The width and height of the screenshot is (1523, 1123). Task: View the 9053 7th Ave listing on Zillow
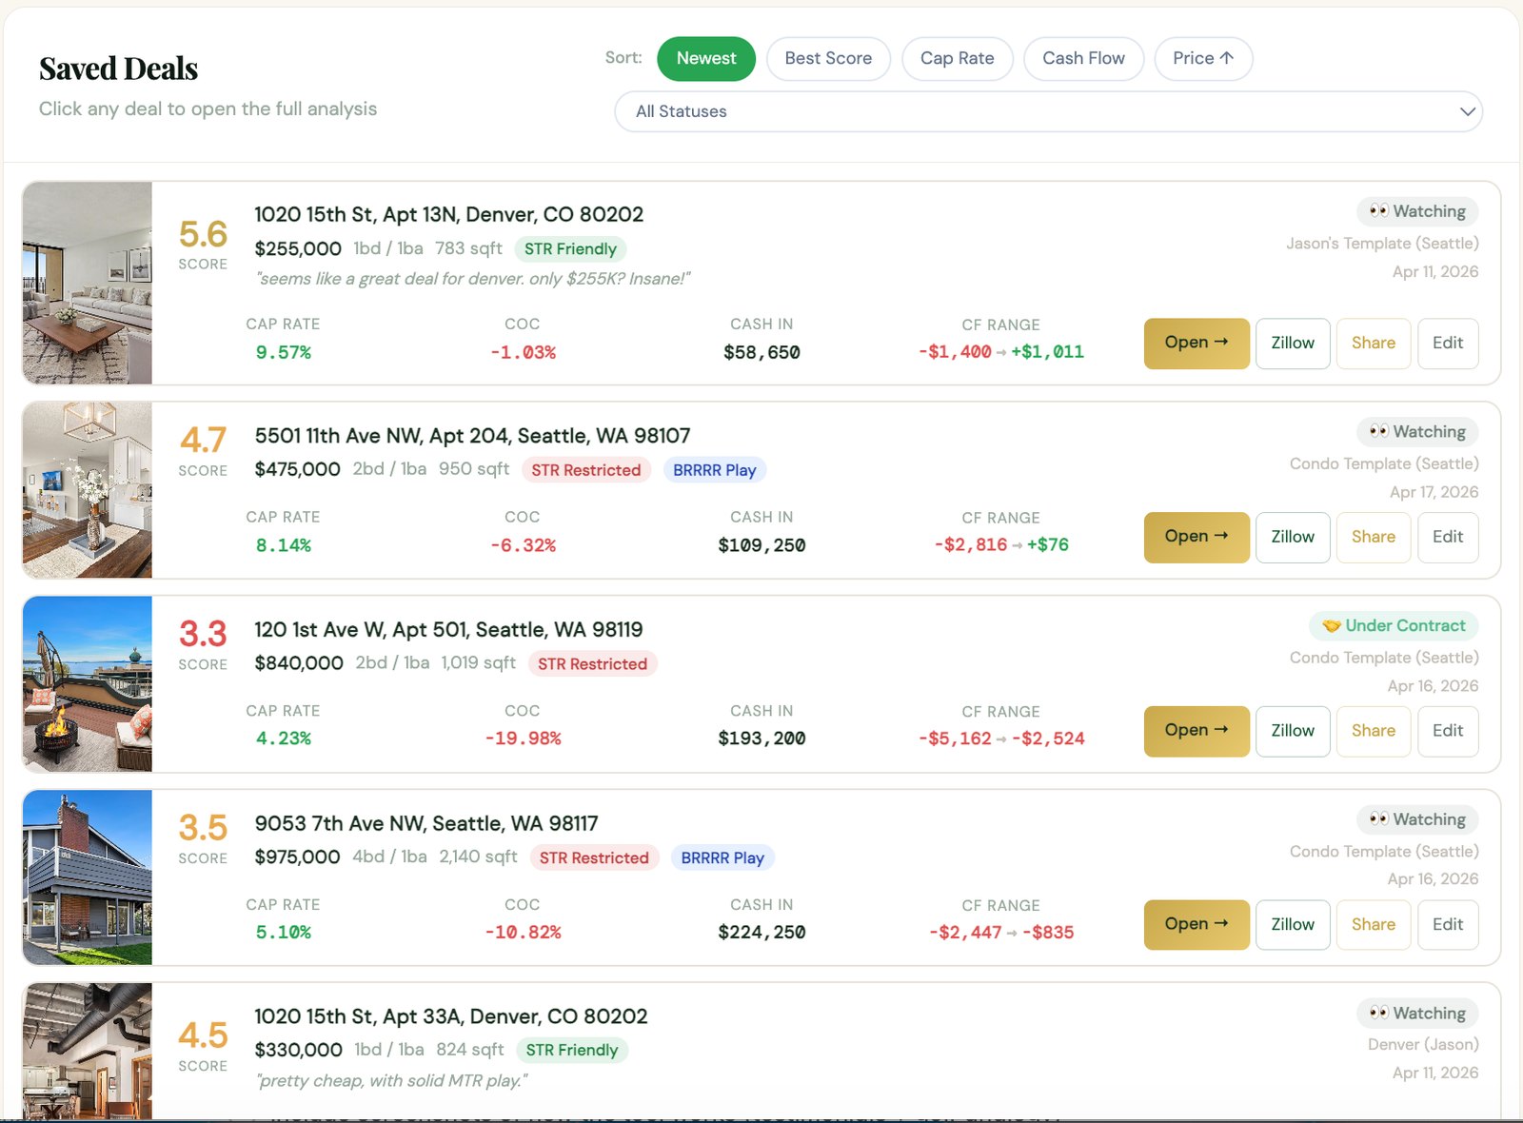tap(1292, 924)
